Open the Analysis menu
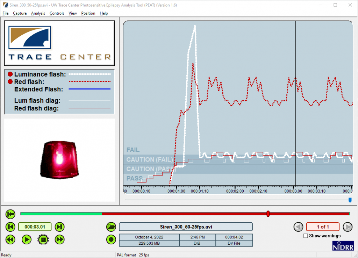This screenshot has height=258, width=358. pos(38,13)
